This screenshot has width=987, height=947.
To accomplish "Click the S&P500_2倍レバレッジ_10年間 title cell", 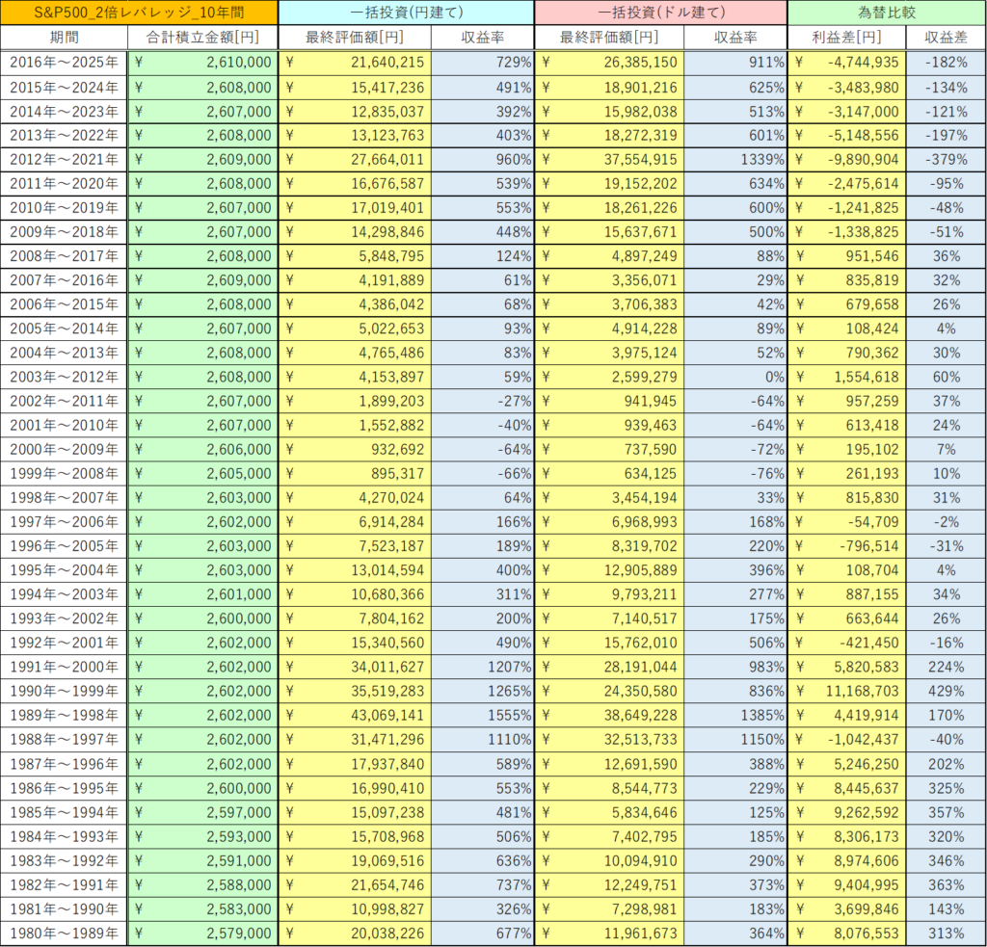I will pyautogui.click(x=139, y=13).
